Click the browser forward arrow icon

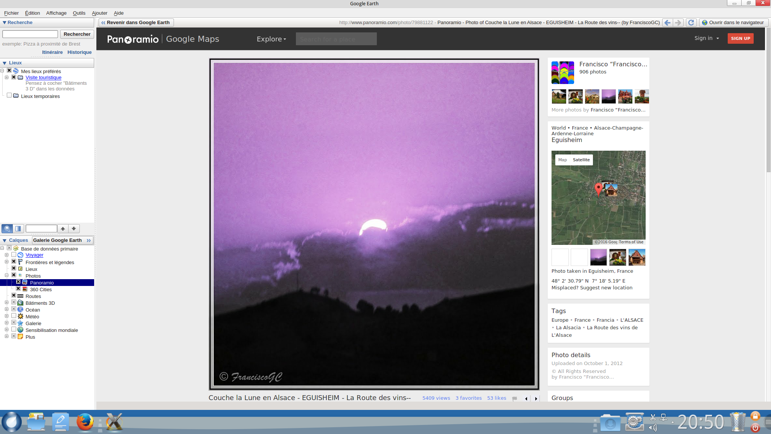point(678,23)
